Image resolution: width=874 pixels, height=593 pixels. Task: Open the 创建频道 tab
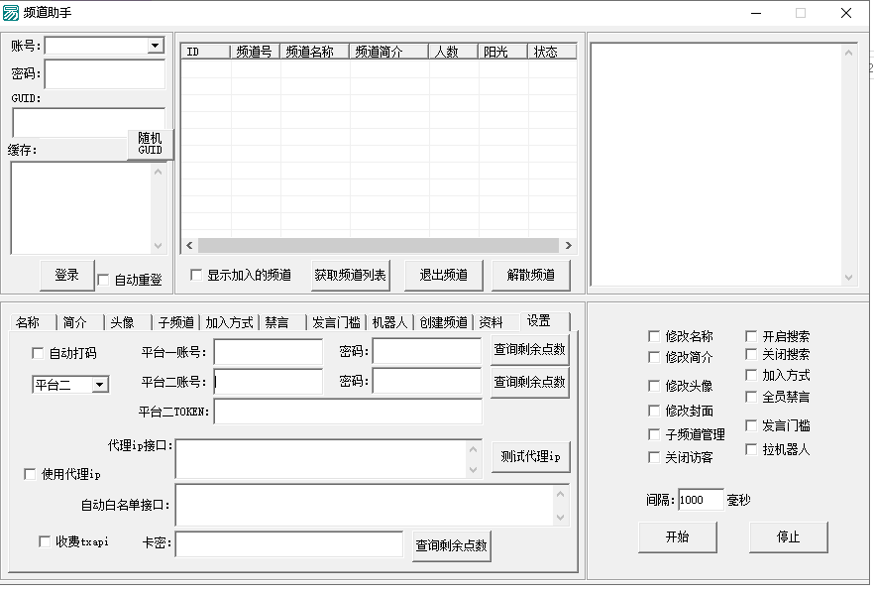pos(443,322)
